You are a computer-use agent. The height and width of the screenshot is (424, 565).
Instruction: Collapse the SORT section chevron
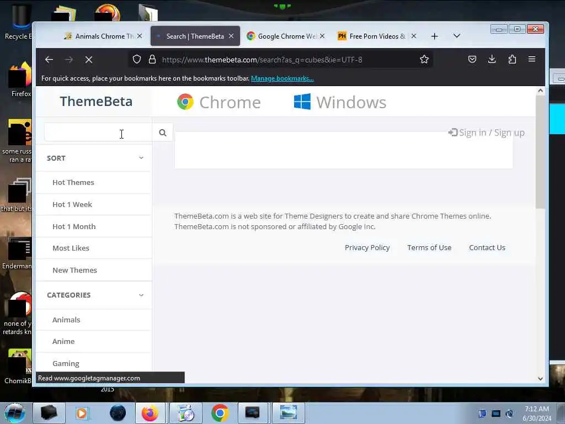pos(141,158)
